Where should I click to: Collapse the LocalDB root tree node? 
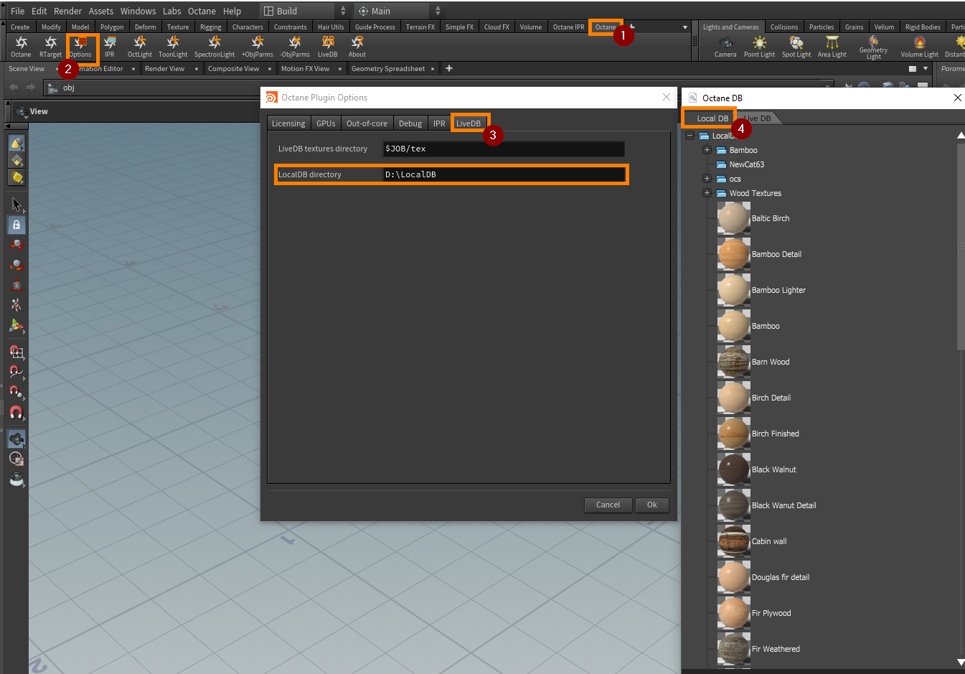pos(689,136)
